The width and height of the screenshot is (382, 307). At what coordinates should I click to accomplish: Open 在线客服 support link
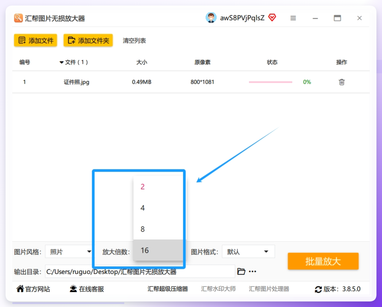coord(87,289)
